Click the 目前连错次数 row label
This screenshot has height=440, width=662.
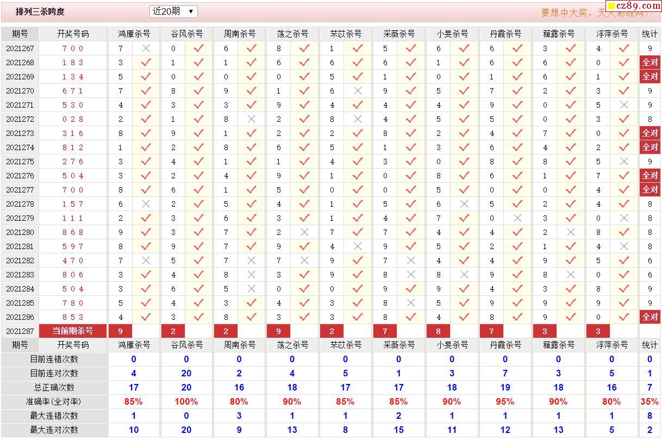(54, 360)
